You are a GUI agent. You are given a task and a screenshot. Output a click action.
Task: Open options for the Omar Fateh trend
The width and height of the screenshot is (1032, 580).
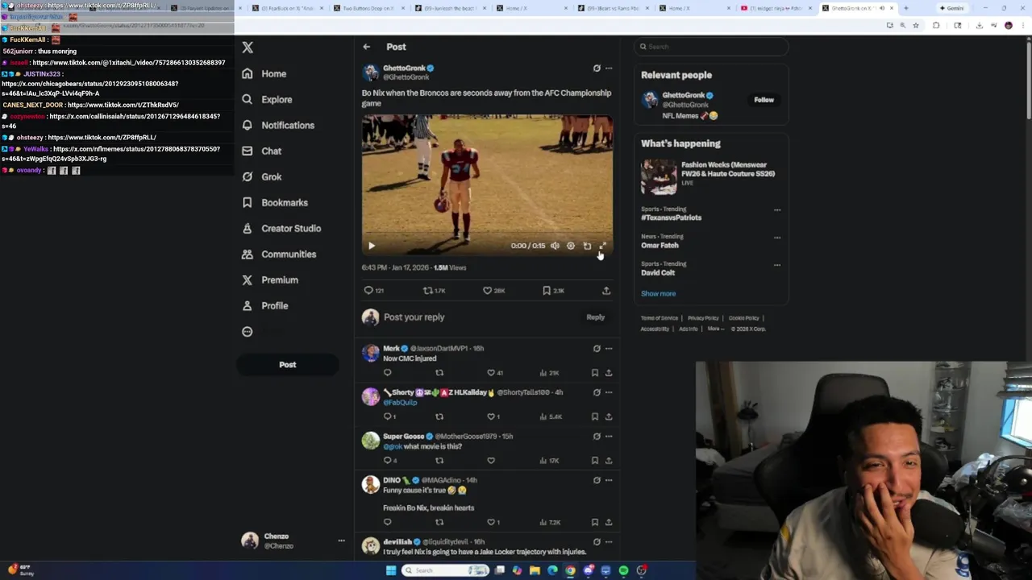point(777,238)
